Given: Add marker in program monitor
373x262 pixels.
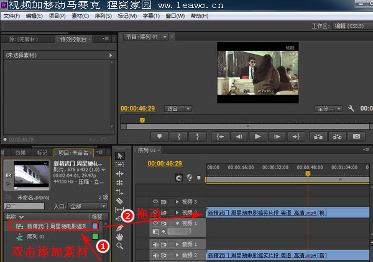Looking at the screenshot, I should coord(159,136).
